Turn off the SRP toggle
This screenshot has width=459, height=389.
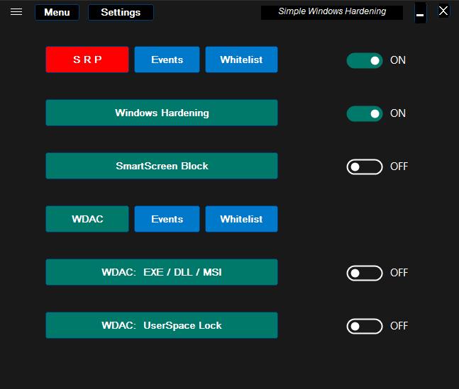365,60
